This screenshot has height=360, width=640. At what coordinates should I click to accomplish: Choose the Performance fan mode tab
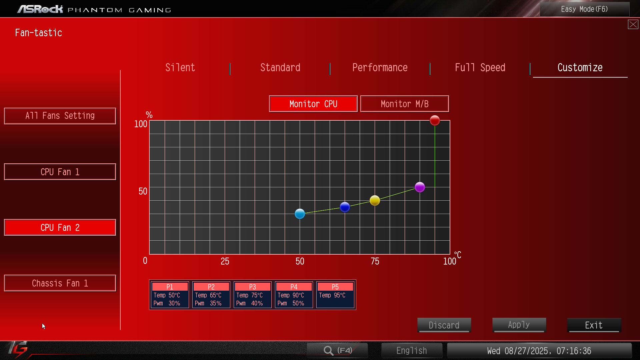[380, 68]
